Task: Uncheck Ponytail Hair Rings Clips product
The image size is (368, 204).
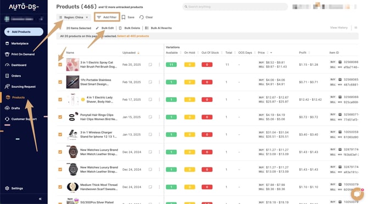Action: click(60, 117)
